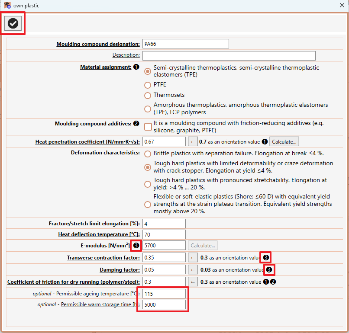
Task: Click the Permissible ageing temperature field
Action: [x=164, y=294]
